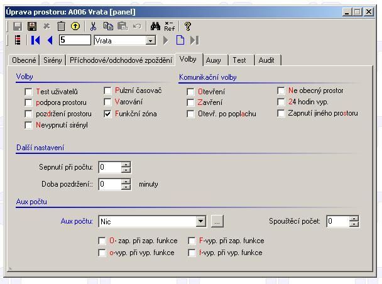Expand the Aux počtu dropdown
This screenshot has height=284, width=382.
pyautogui.click(x=200, y=221)
